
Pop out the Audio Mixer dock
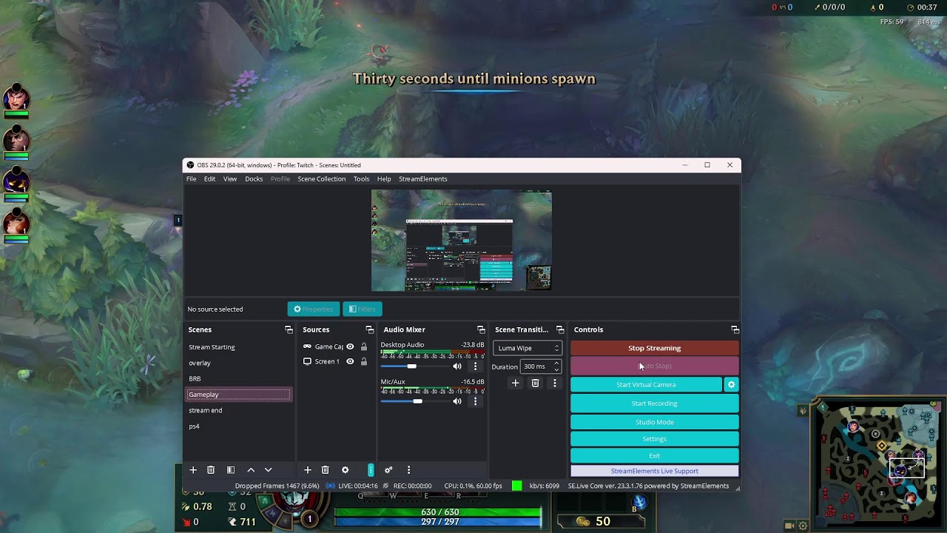tap(481, 329)
